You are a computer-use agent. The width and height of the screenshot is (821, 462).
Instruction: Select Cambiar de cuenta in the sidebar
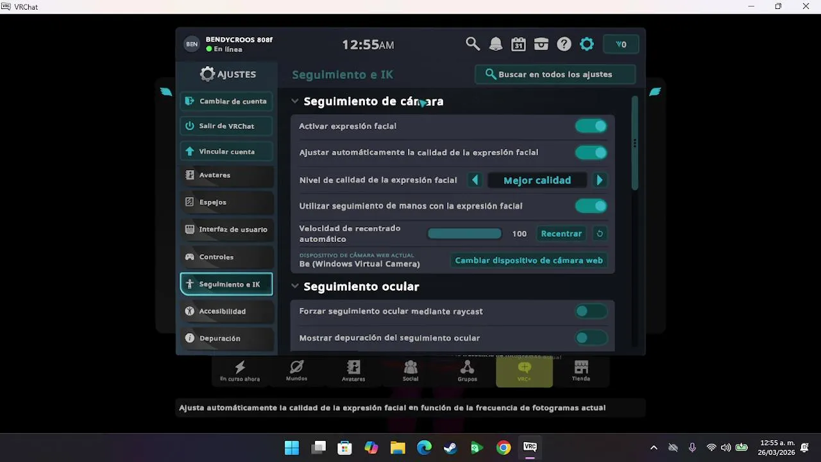coord(226,101)
